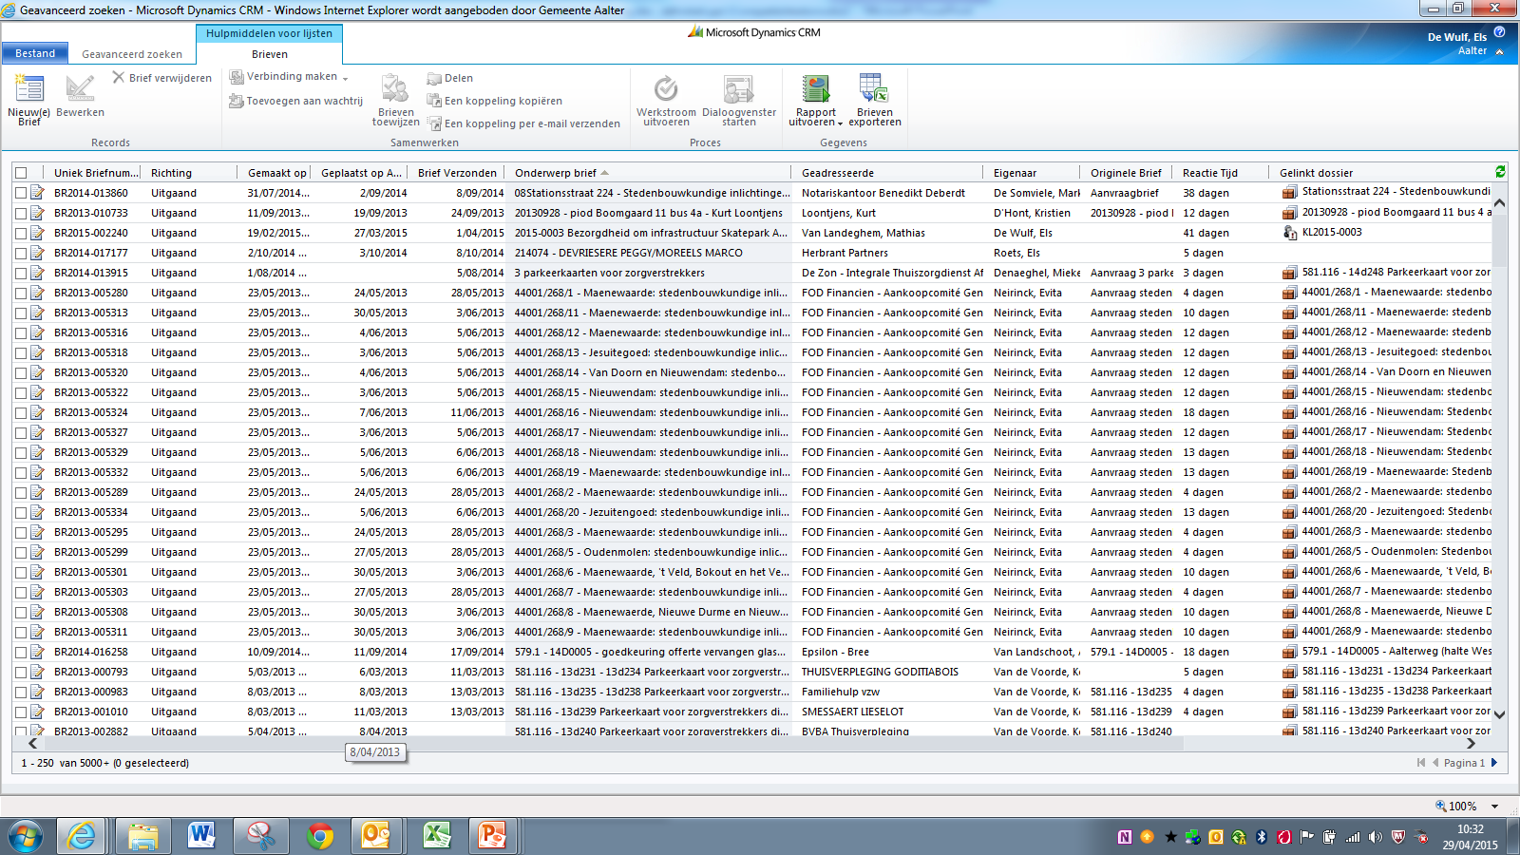Image resolution: width=1520 pixels, height=855 pixels.
Task: Open dossier link 44001/268/11 Maenewaerde
Action: (x=1396, y=312)
